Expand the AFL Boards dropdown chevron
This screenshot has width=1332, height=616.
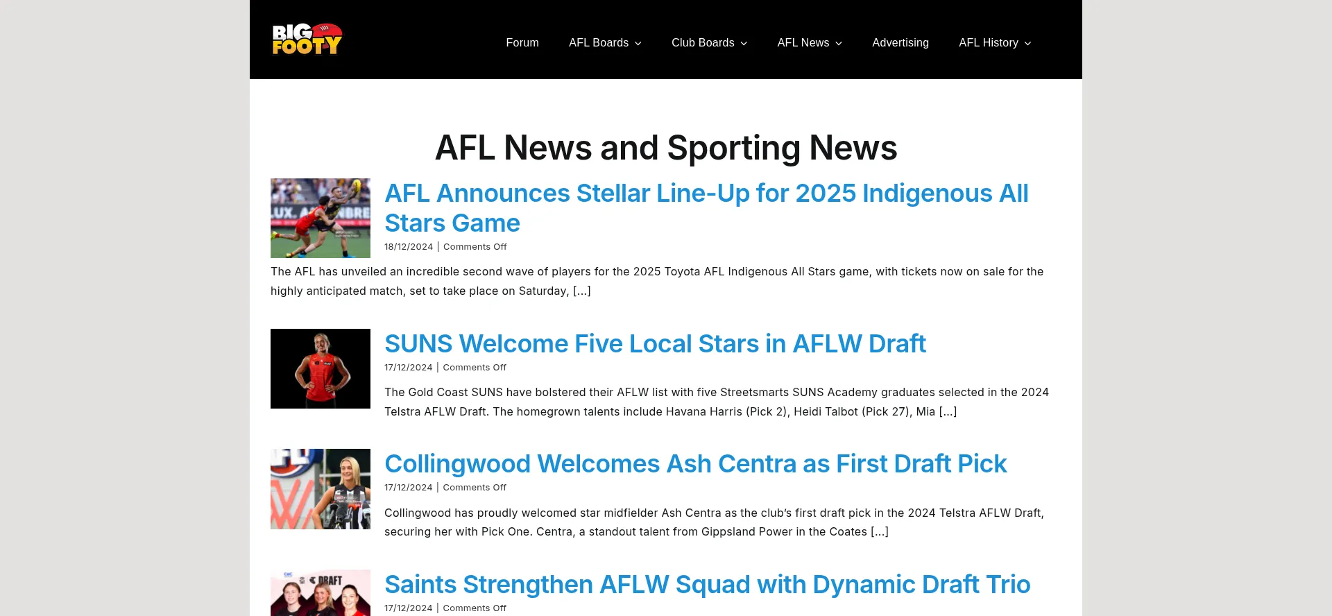click(638, 44)
